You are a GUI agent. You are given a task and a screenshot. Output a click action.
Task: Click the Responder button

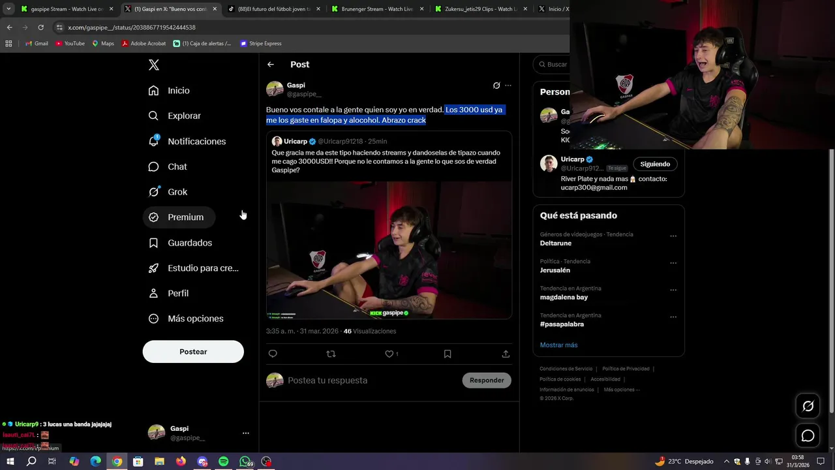(487, 381)
